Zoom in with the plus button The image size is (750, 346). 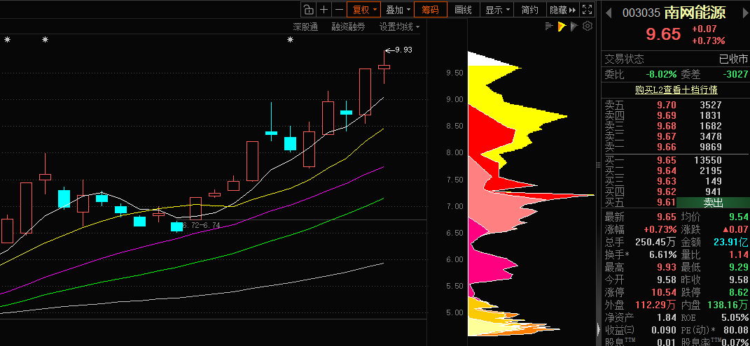324,10
